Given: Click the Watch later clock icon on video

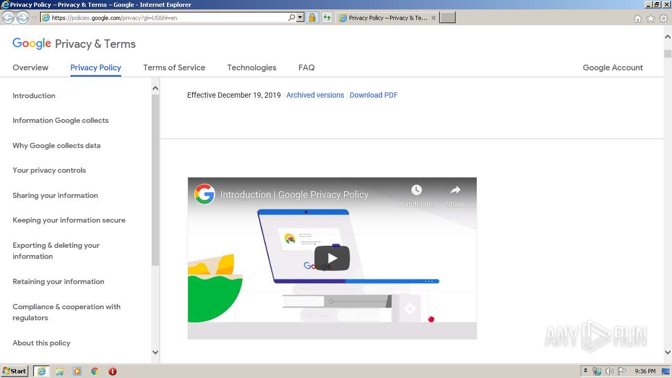Looking at the screenshot, I should [416, 190].
